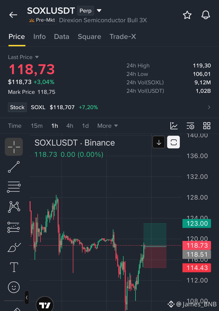Viewport: 219px width, 311px height.
Task: Select the Time chart interval
Action: click(x=15, y=126)
